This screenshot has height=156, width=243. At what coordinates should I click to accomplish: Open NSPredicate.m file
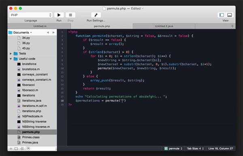32,116
